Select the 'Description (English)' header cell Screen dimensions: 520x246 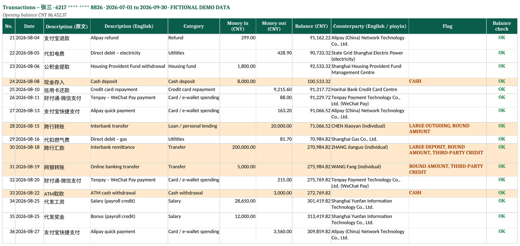pos(129,26)
